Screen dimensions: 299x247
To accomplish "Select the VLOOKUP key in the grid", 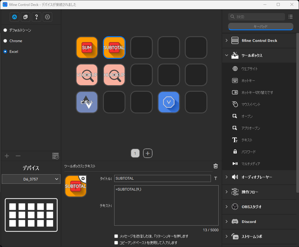I will pos(87,75).
